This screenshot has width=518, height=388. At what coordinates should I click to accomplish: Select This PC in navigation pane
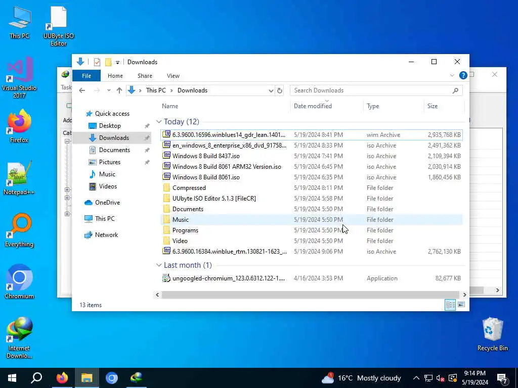pyautogui.click(x=105, y=219)
